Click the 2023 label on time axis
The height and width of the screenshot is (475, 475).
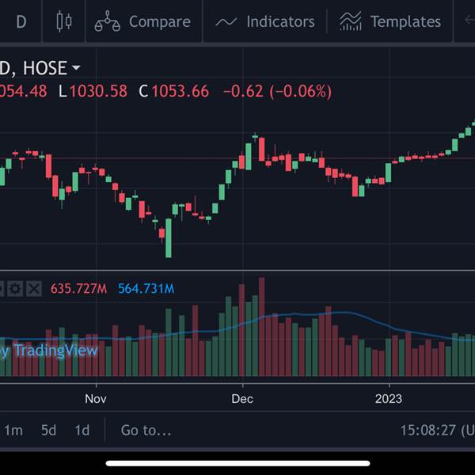pos(389,399)
